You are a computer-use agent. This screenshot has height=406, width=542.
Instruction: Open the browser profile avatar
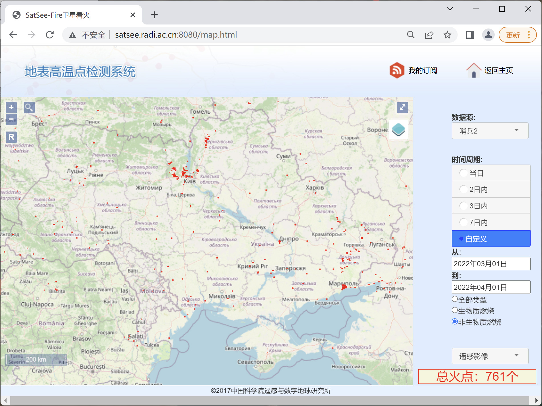(x=488, y=35)
